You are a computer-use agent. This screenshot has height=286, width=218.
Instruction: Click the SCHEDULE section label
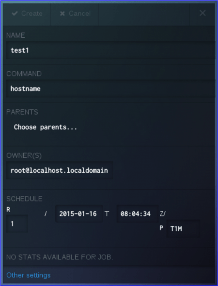point(24,199)
